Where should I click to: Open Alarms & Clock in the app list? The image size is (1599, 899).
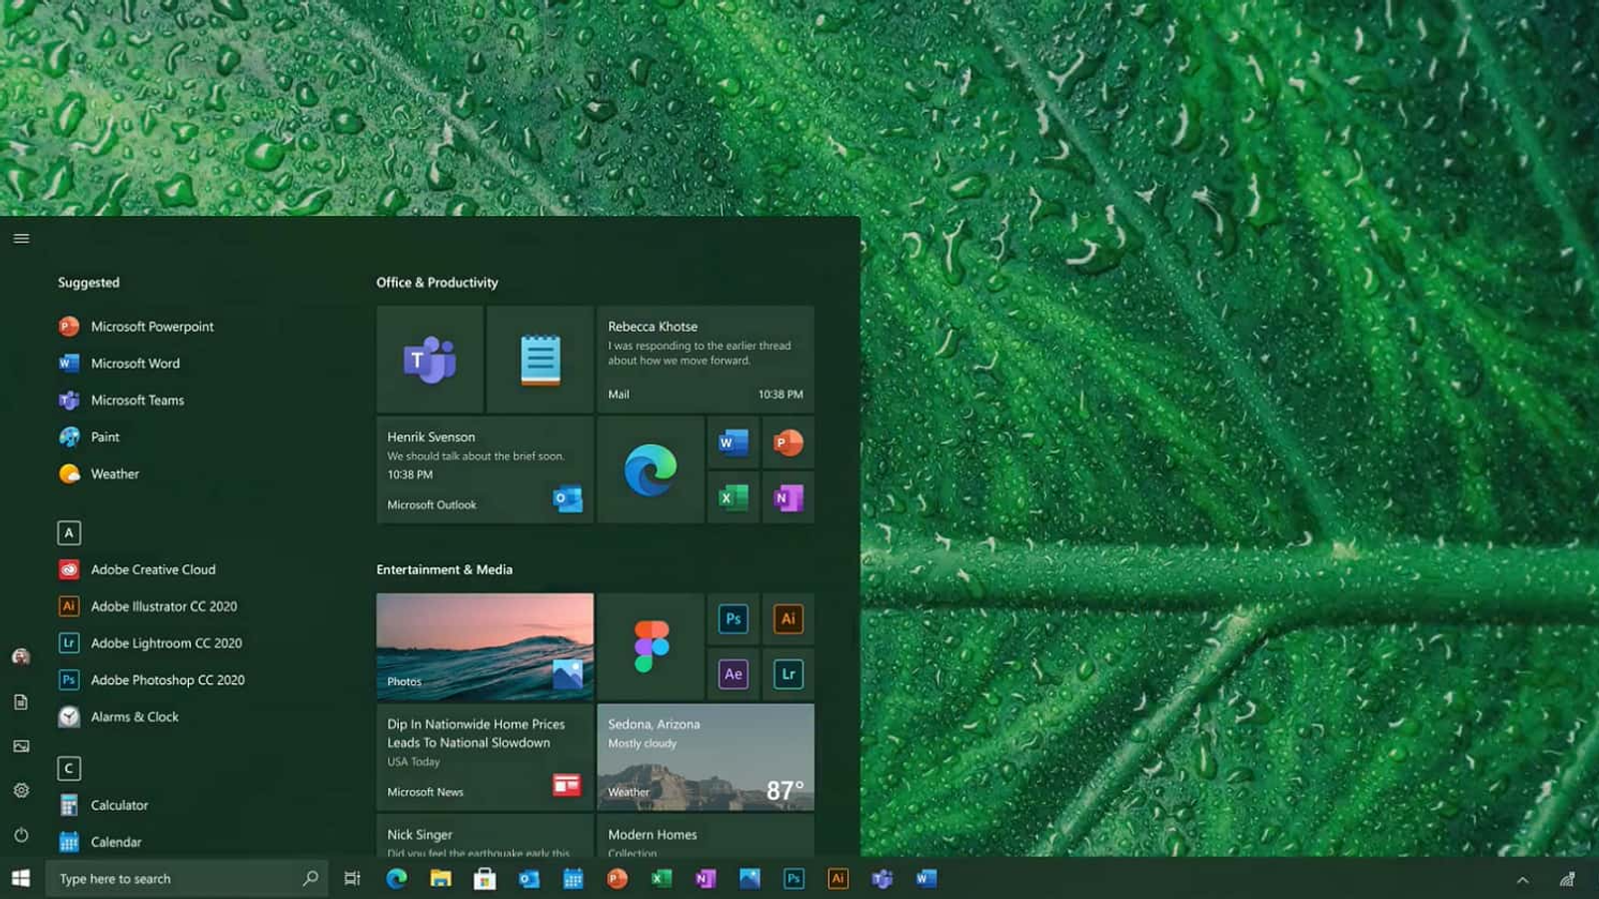tap(119, 717)
